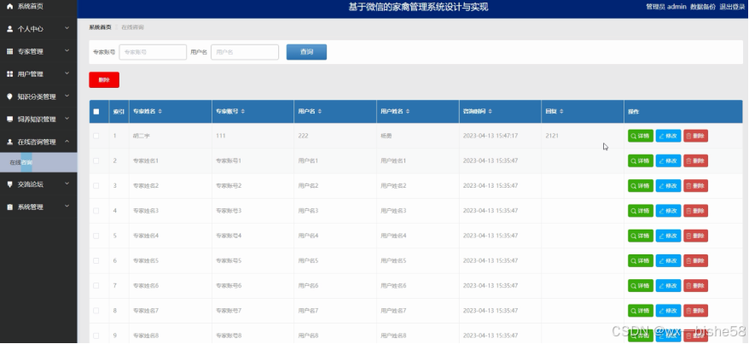Image resolution: width=749 pixels, height=344 pixels.
Task: Sort table by 专家账号 column arrows
Action: click(242, 111)
